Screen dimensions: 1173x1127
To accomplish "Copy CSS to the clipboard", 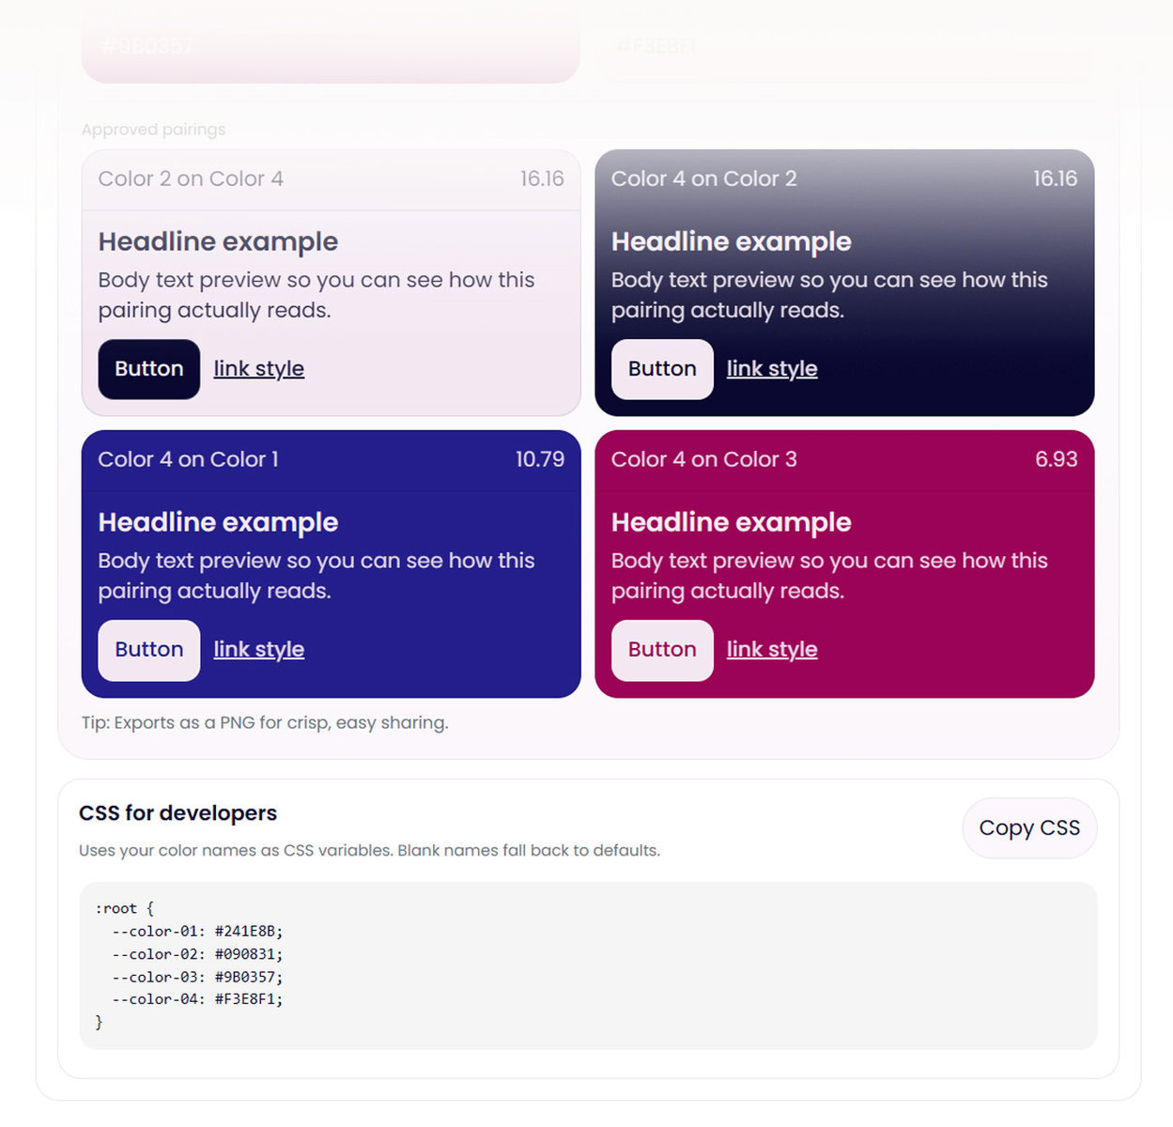I will 1028,828.
